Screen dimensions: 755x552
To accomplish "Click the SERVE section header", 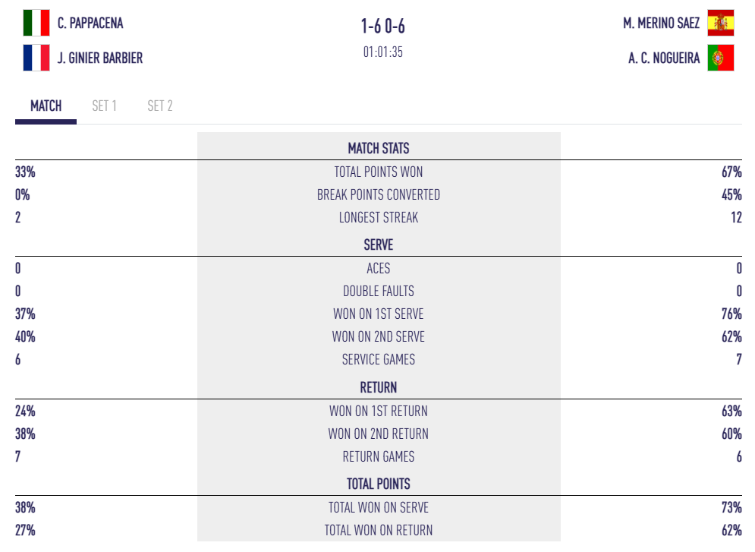I will pyautogui.click(x=379, y=245).
